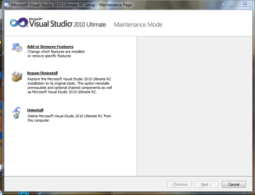Screen dimensions: 255x195
Task: Click 'Delete Microsoft Visual Studio 2010 Ultimate RC' text
Action: [x=69, y=118]
